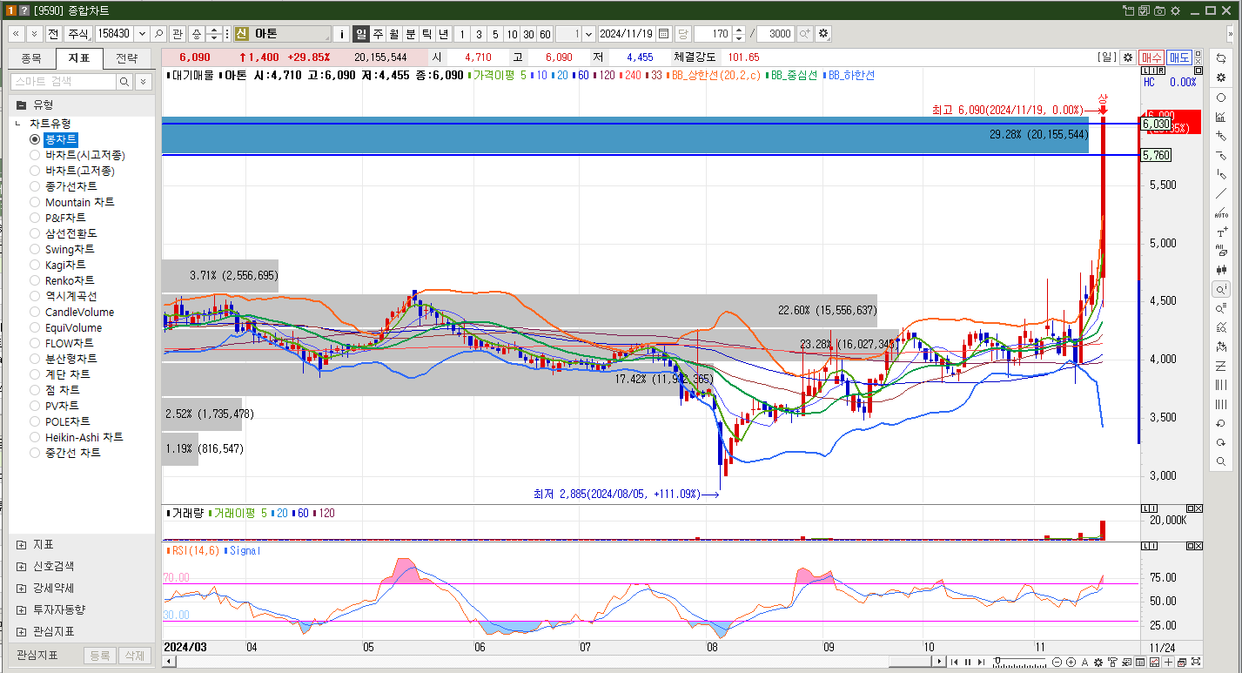Viewport: 1242px width, 673px height.
Task: Increase the bar count 170 stepper
Action: [739, 30]
